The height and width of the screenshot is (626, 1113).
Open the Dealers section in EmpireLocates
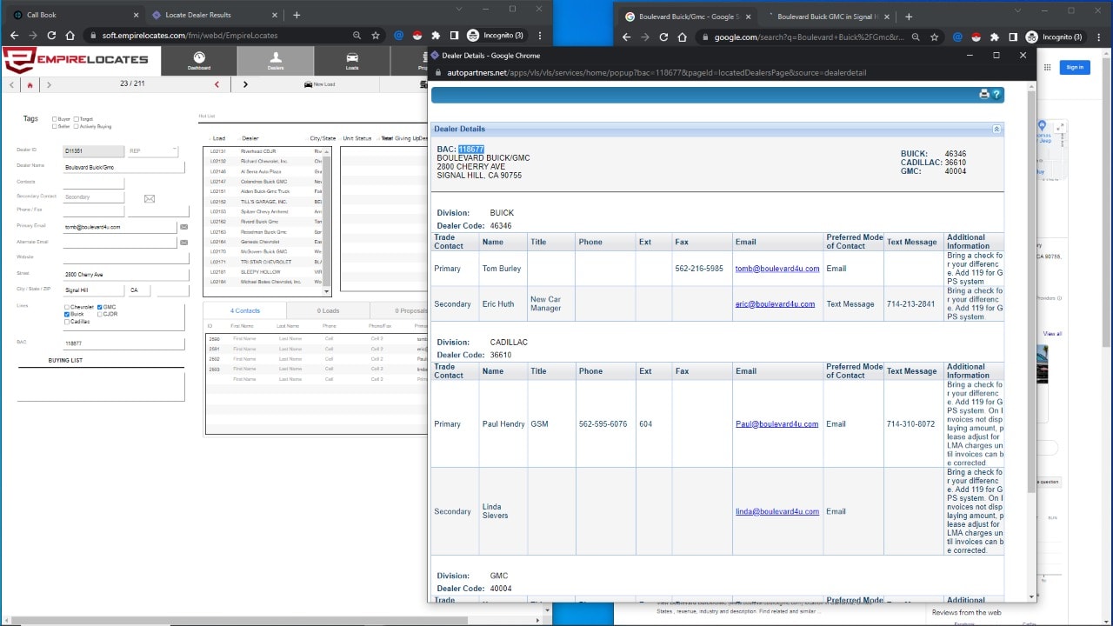(276, 61)
